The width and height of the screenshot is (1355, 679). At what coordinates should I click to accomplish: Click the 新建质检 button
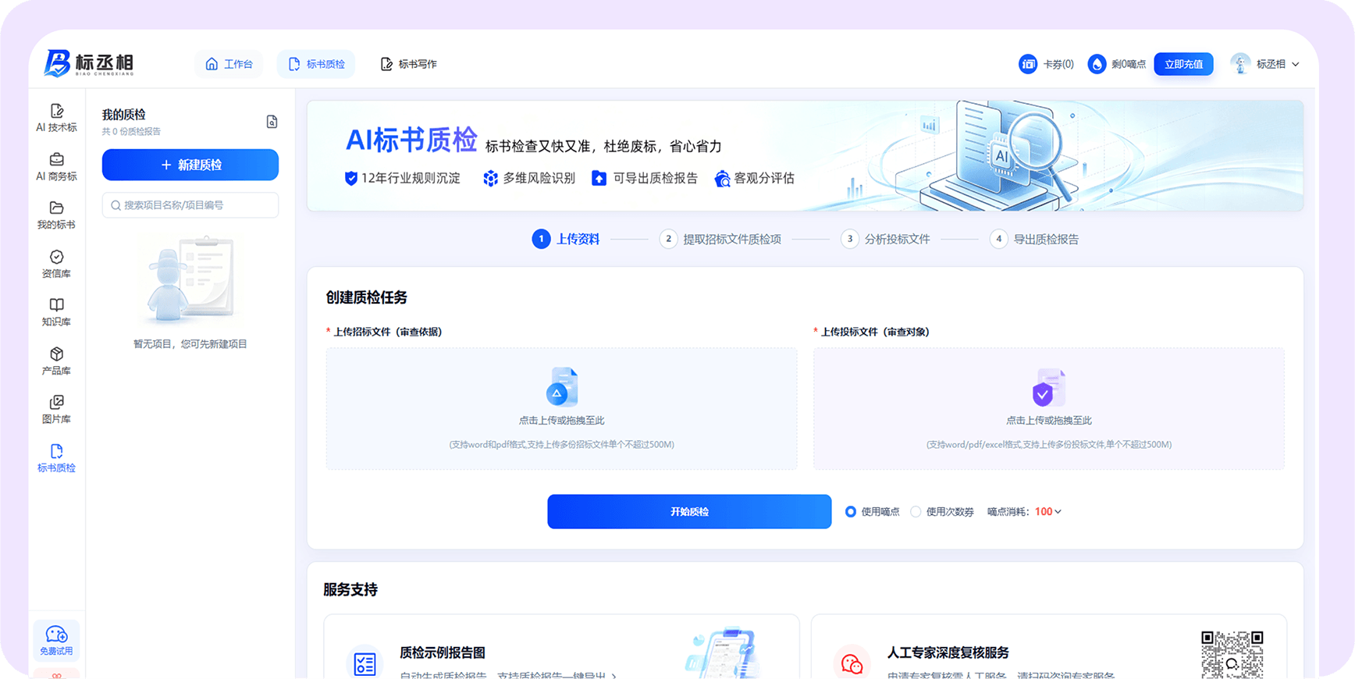(x=190, y=165)
